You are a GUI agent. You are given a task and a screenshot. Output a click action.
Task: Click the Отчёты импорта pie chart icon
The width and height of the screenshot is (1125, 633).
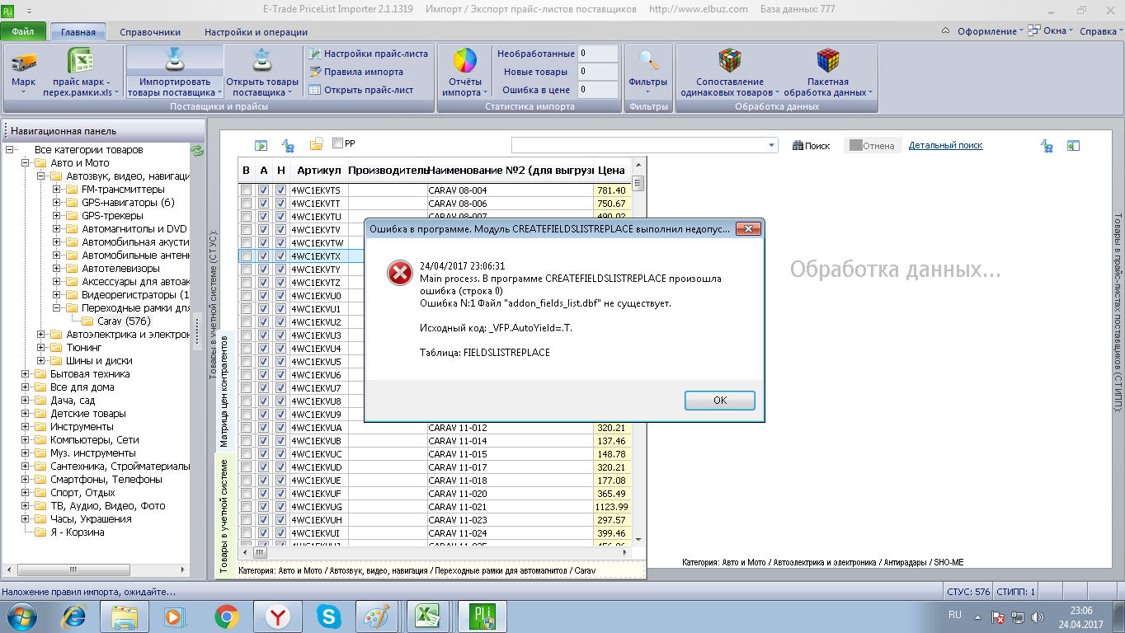(x=466, y=61)
